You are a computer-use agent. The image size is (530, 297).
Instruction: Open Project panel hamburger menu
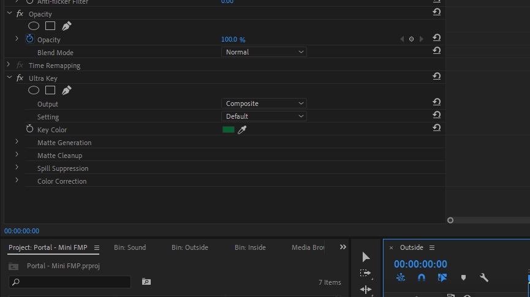pyautogui.click(x=97, y=248)
